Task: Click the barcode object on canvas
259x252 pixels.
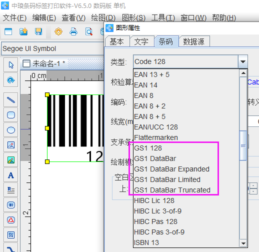Action: coord(75,128)
